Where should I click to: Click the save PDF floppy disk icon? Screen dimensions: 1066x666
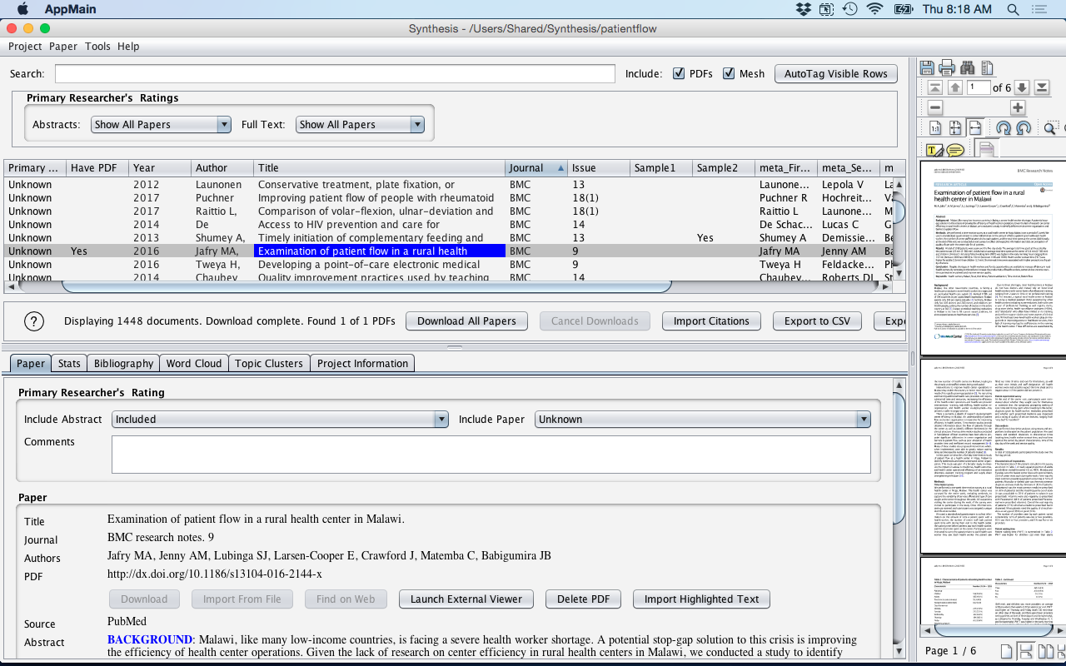coord(927,68)
